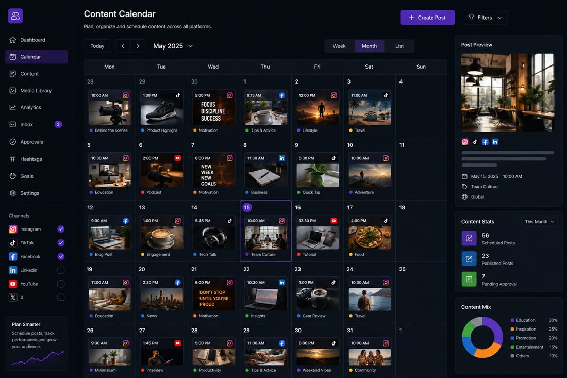
Task: Switch to the List view tab
Action: click(x=399, y=46)
